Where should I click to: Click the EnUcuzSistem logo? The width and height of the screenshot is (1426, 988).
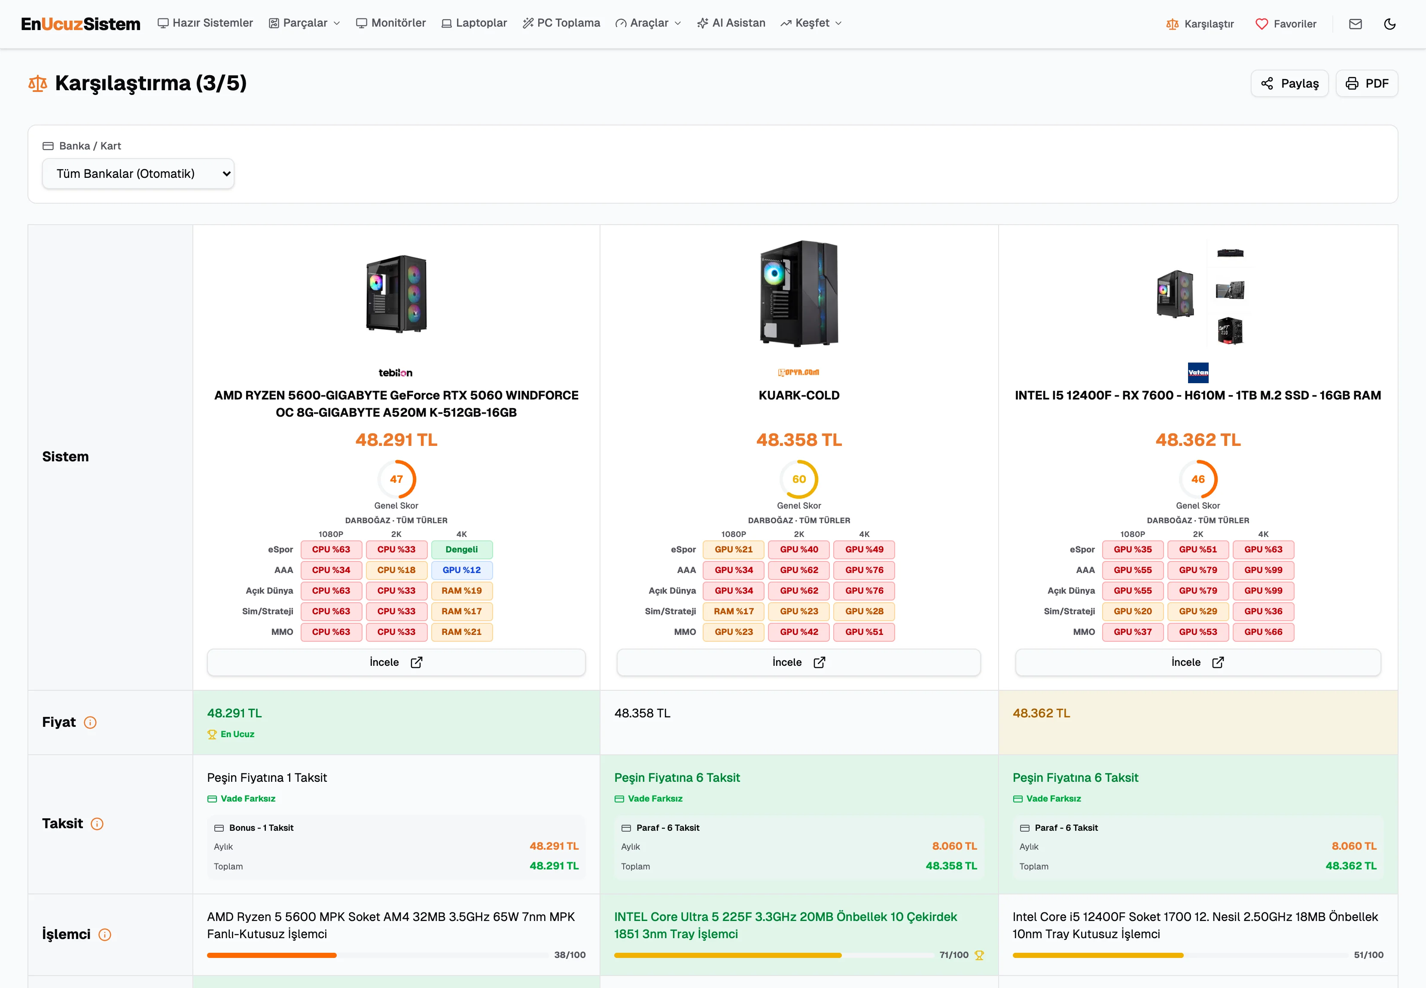pos(80,24)
